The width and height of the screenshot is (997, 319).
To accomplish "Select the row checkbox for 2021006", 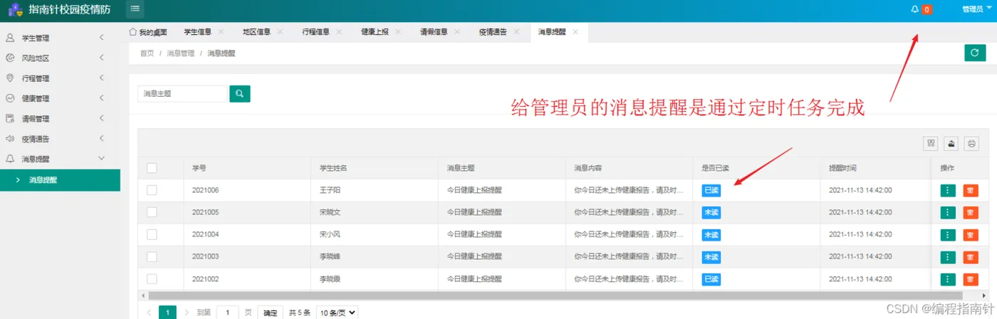I will click(x=152, y=190).
